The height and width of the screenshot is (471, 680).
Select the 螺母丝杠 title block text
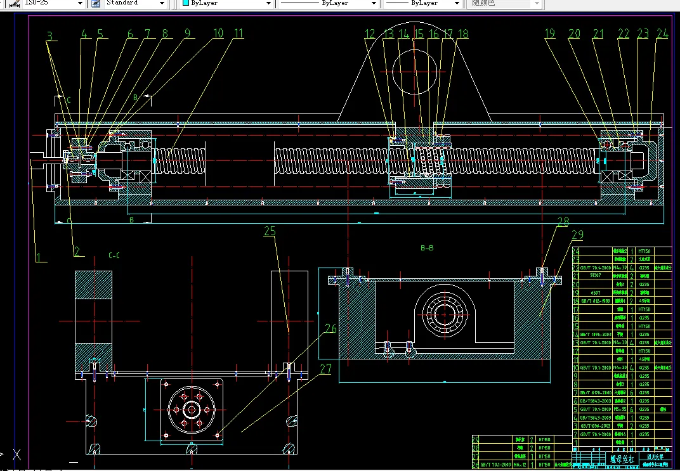point(622,460)
